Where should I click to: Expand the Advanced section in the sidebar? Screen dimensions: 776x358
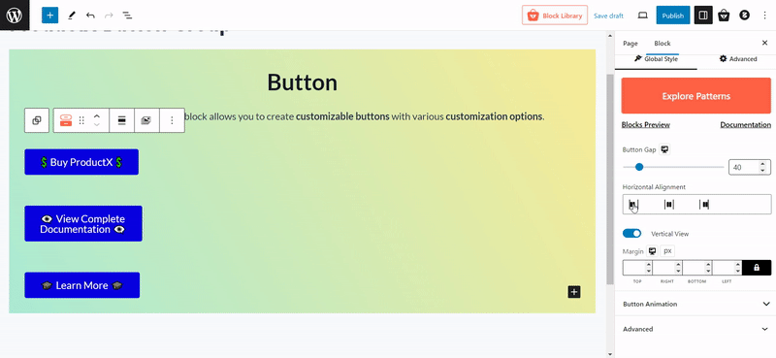(x=695, y=329)
